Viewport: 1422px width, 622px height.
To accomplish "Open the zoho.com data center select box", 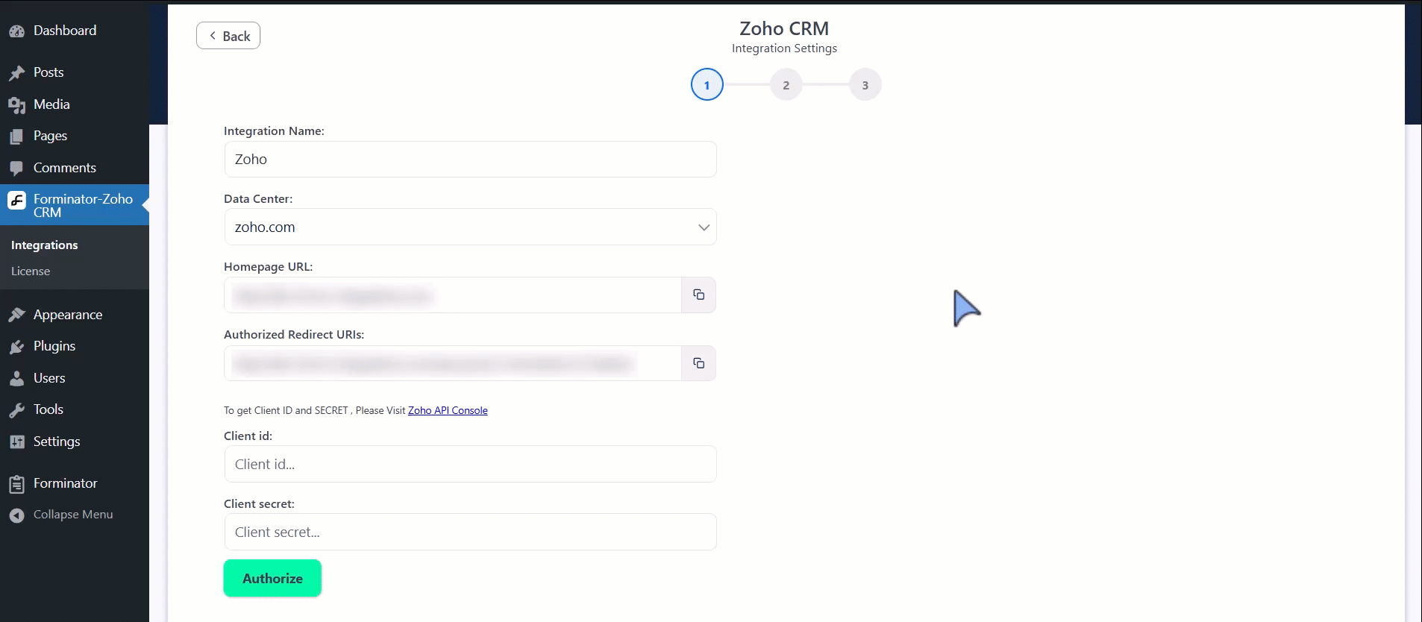I will (x=470, y=227).
